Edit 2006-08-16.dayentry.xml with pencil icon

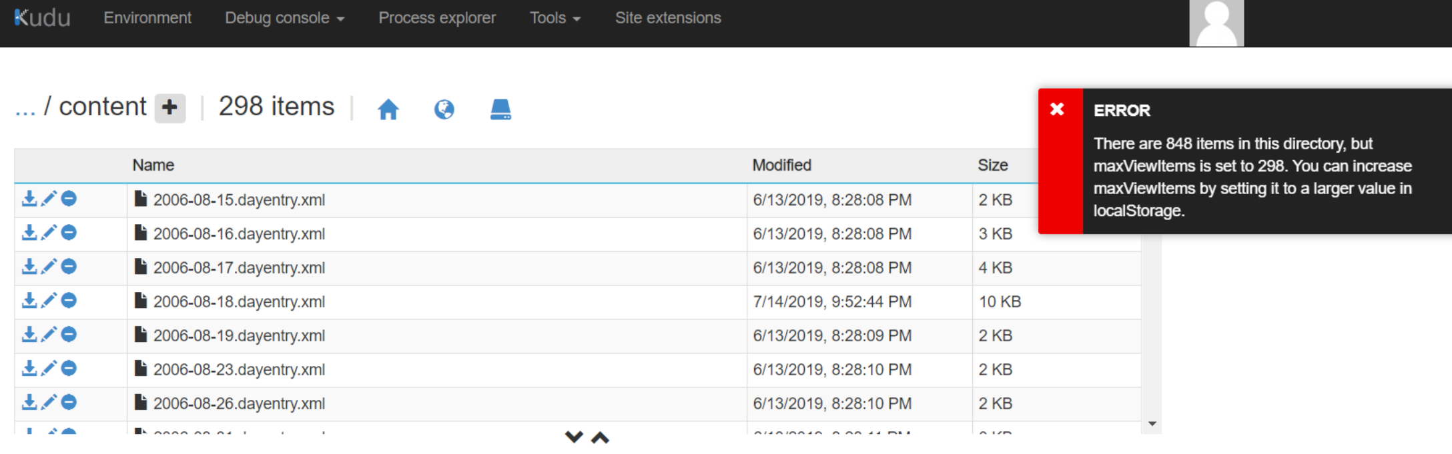click(49, 233)
